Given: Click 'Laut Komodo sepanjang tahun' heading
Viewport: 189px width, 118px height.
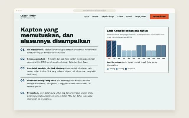Looking at the screenshot, I should pyautogui.click(x=127, y=31).
